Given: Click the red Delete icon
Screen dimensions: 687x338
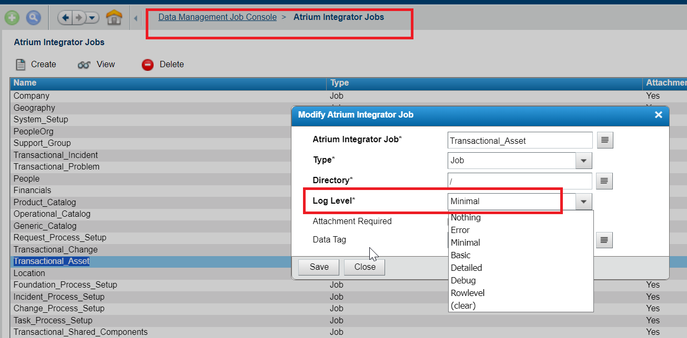Looking at the screenshot, I should [148, 65].
